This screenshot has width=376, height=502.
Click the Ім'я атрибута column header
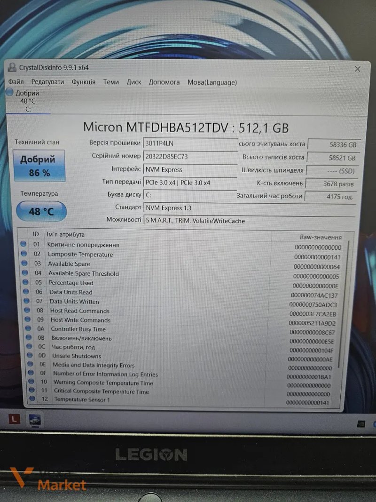pos(65,234)
